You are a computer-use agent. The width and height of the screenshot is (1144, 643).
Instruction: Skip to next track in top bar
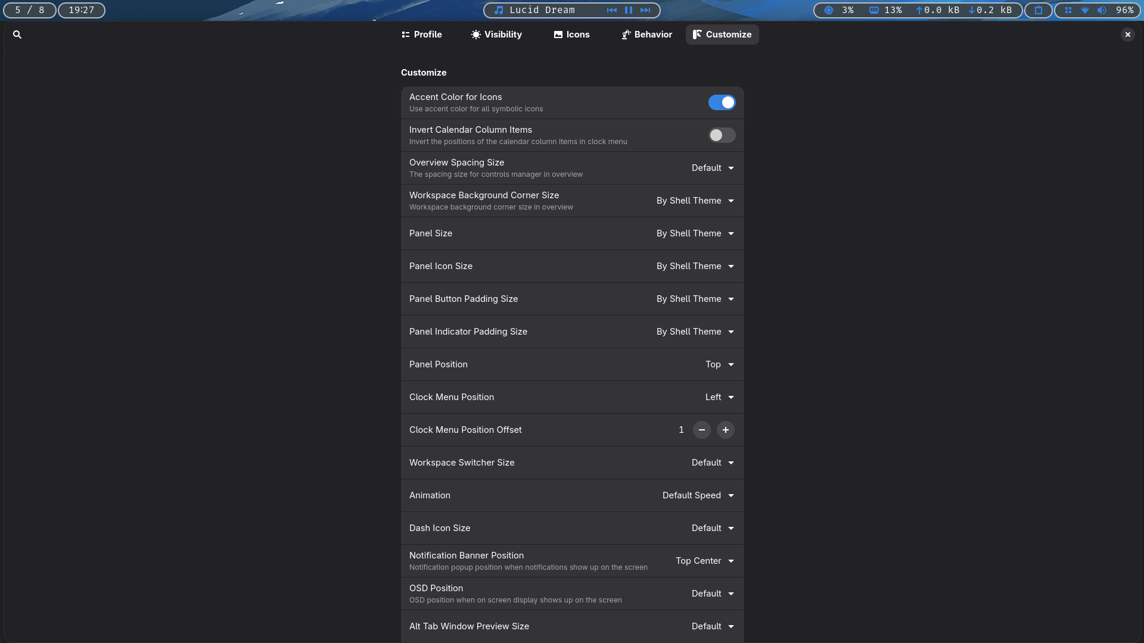pyautogui.click(x=645, y=10)
